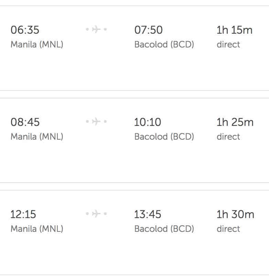Click the 07:50 arrival time

148,30
